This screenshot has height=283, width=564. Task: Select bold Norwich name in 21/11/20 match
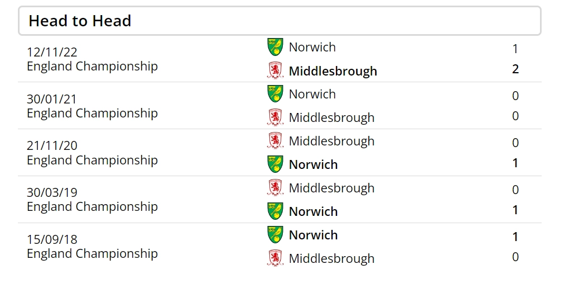[x=313, y=164]
